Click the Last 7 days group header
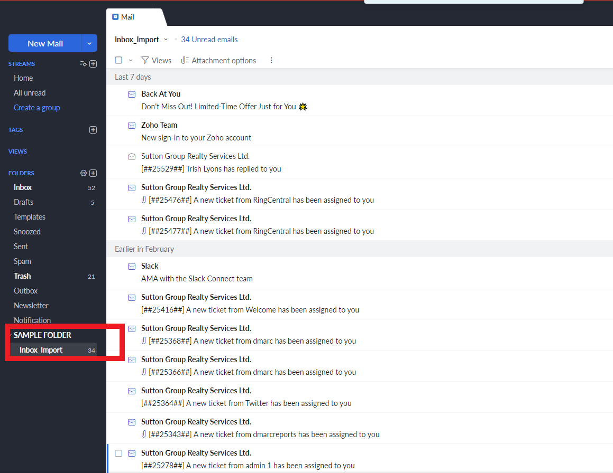This screenshot has height=473, width=613. pos(360,77)
